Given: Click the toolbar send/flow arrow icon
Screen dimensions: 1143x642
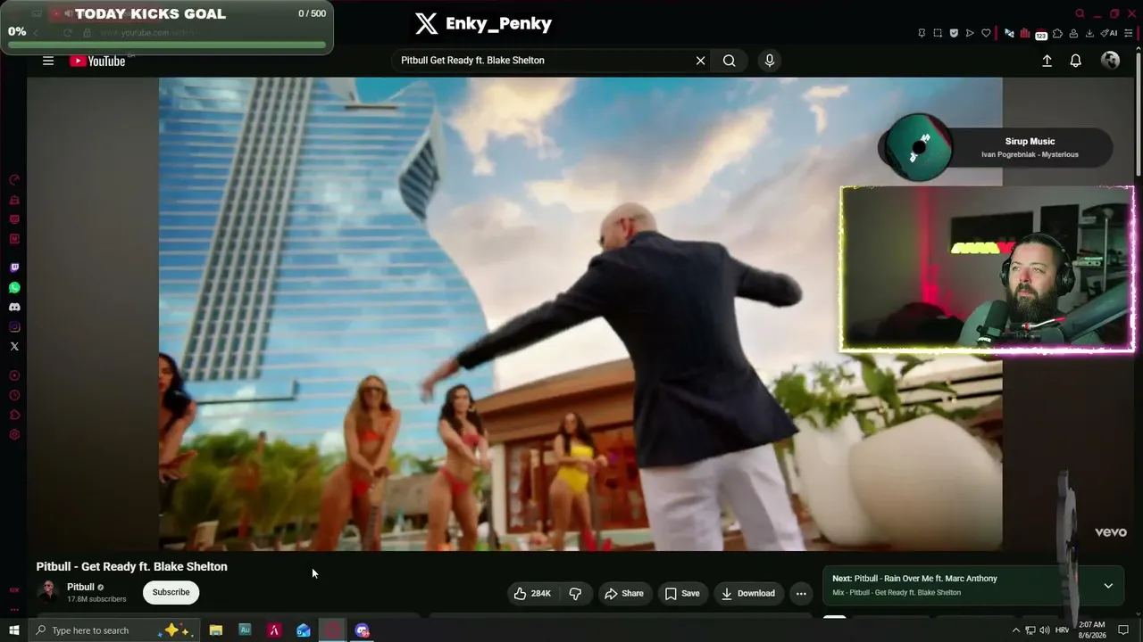Looking at the screenshot, I should (970, 33).
